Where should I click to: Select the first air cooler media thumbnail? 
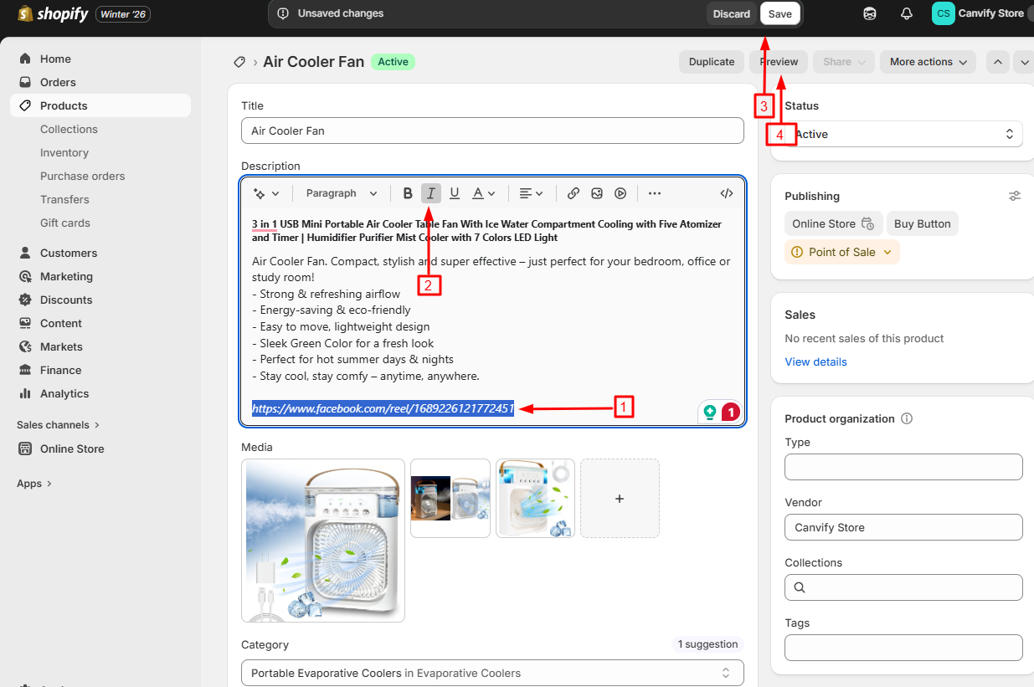322,540
